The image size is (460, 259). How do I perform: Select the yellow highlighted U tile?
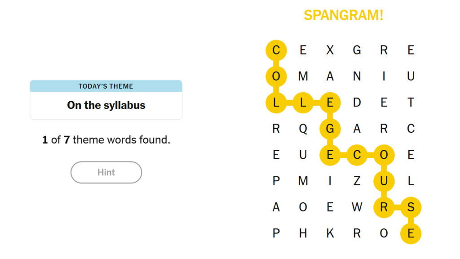[384, 181]
